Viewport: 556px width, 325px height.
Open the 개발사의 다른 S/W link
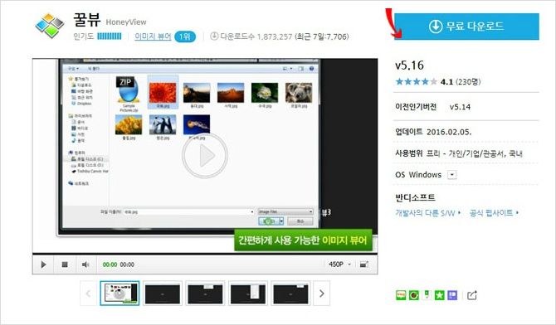click(427, 212)
